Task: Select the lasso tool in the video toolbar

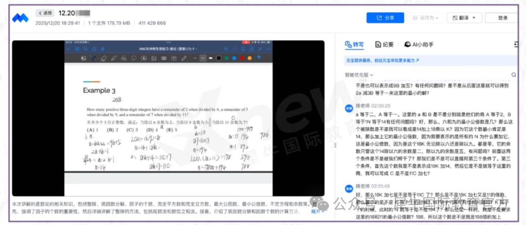Action: point(134,58)
